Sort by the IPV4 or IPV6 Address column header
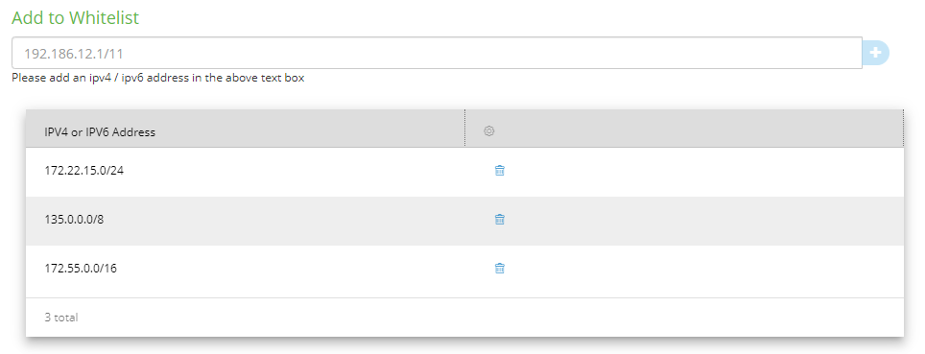This screenshot has height=354, width=925. pyautogui.click(x=100, y=132)
